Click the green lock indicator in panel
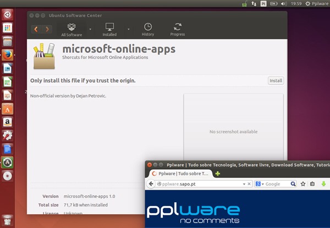Image resolution: width=330 pixels, height=228 pixels. (244, 4)
